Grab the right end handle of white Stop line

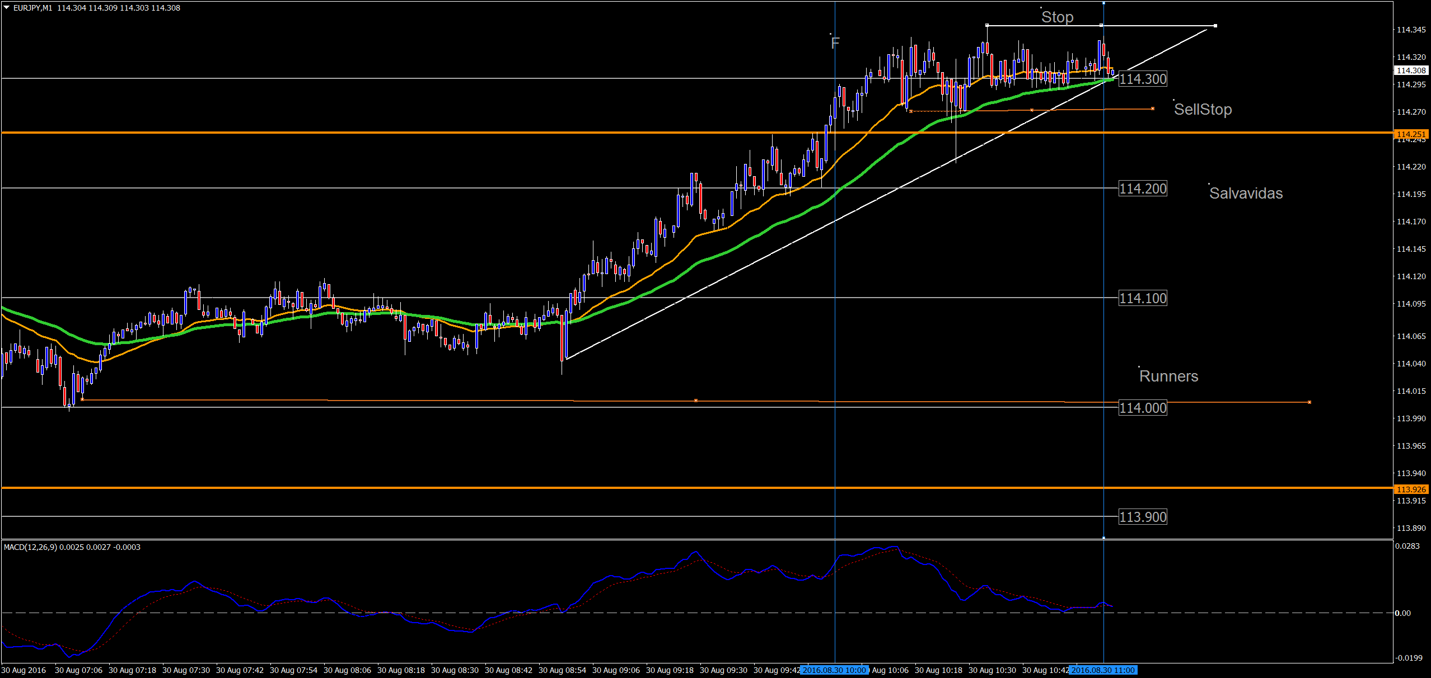(1215, 26)
